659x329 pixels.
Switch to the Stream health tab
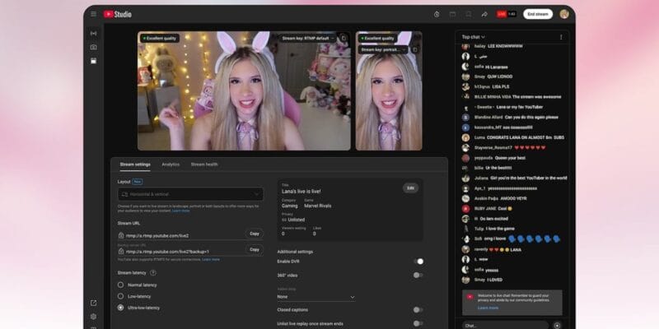204,164
